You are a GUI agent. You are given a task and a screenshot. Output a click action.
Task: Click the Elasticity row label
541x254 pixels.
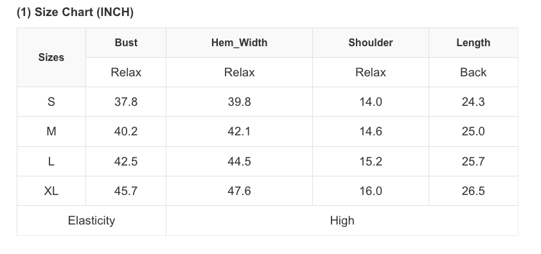click(91, 221)
